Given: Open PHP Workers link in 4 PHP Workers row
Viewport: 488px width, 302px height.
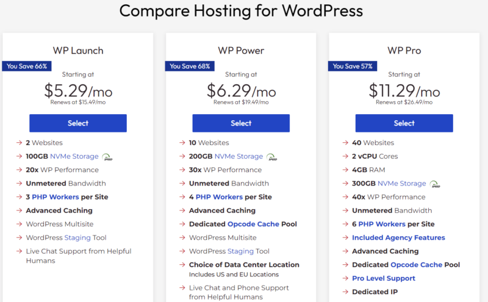Looking at the screenshot, I should click(219, 197).
